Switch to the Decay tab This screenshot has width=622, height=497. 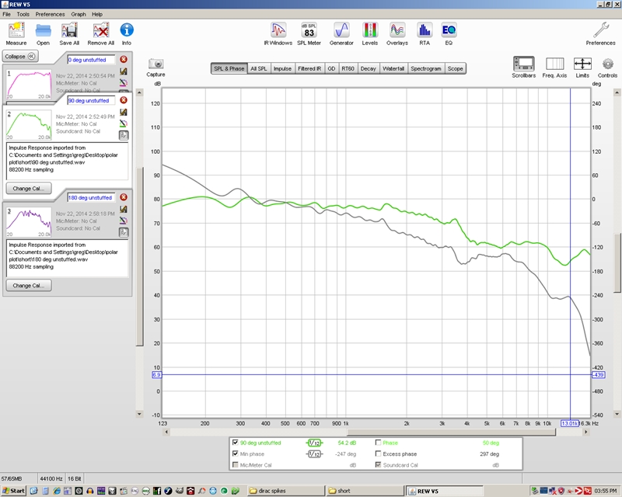click(368, 68)
